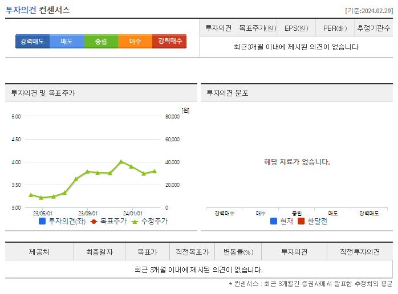
Task: Click the 3.50 left axis value
Action: (16, 185)
